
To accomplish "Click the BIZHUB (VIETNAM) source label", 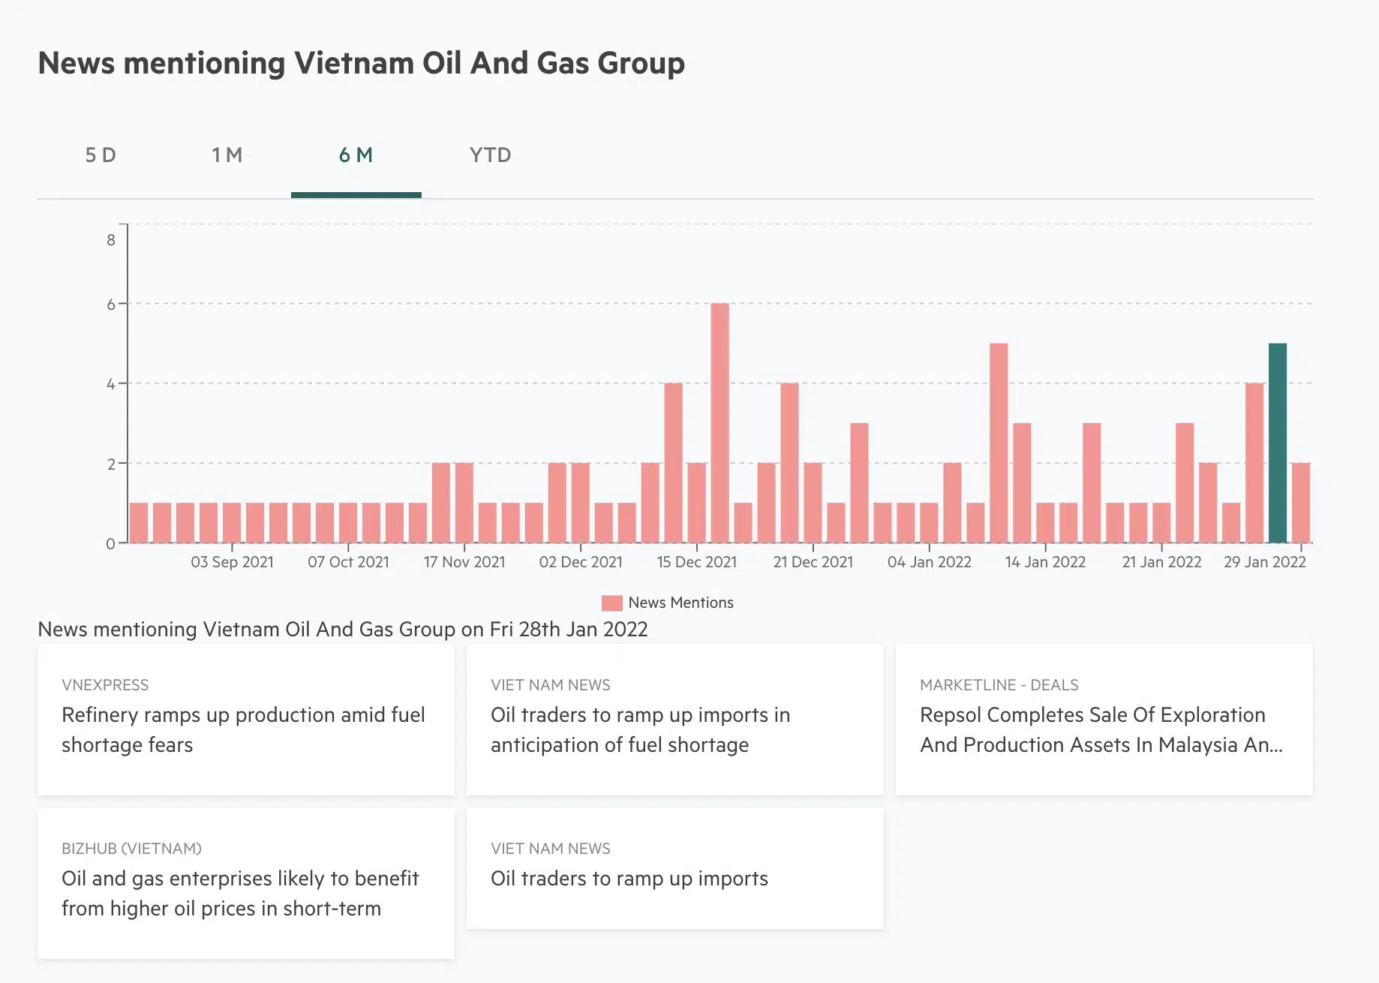I will tap(131, 849).
